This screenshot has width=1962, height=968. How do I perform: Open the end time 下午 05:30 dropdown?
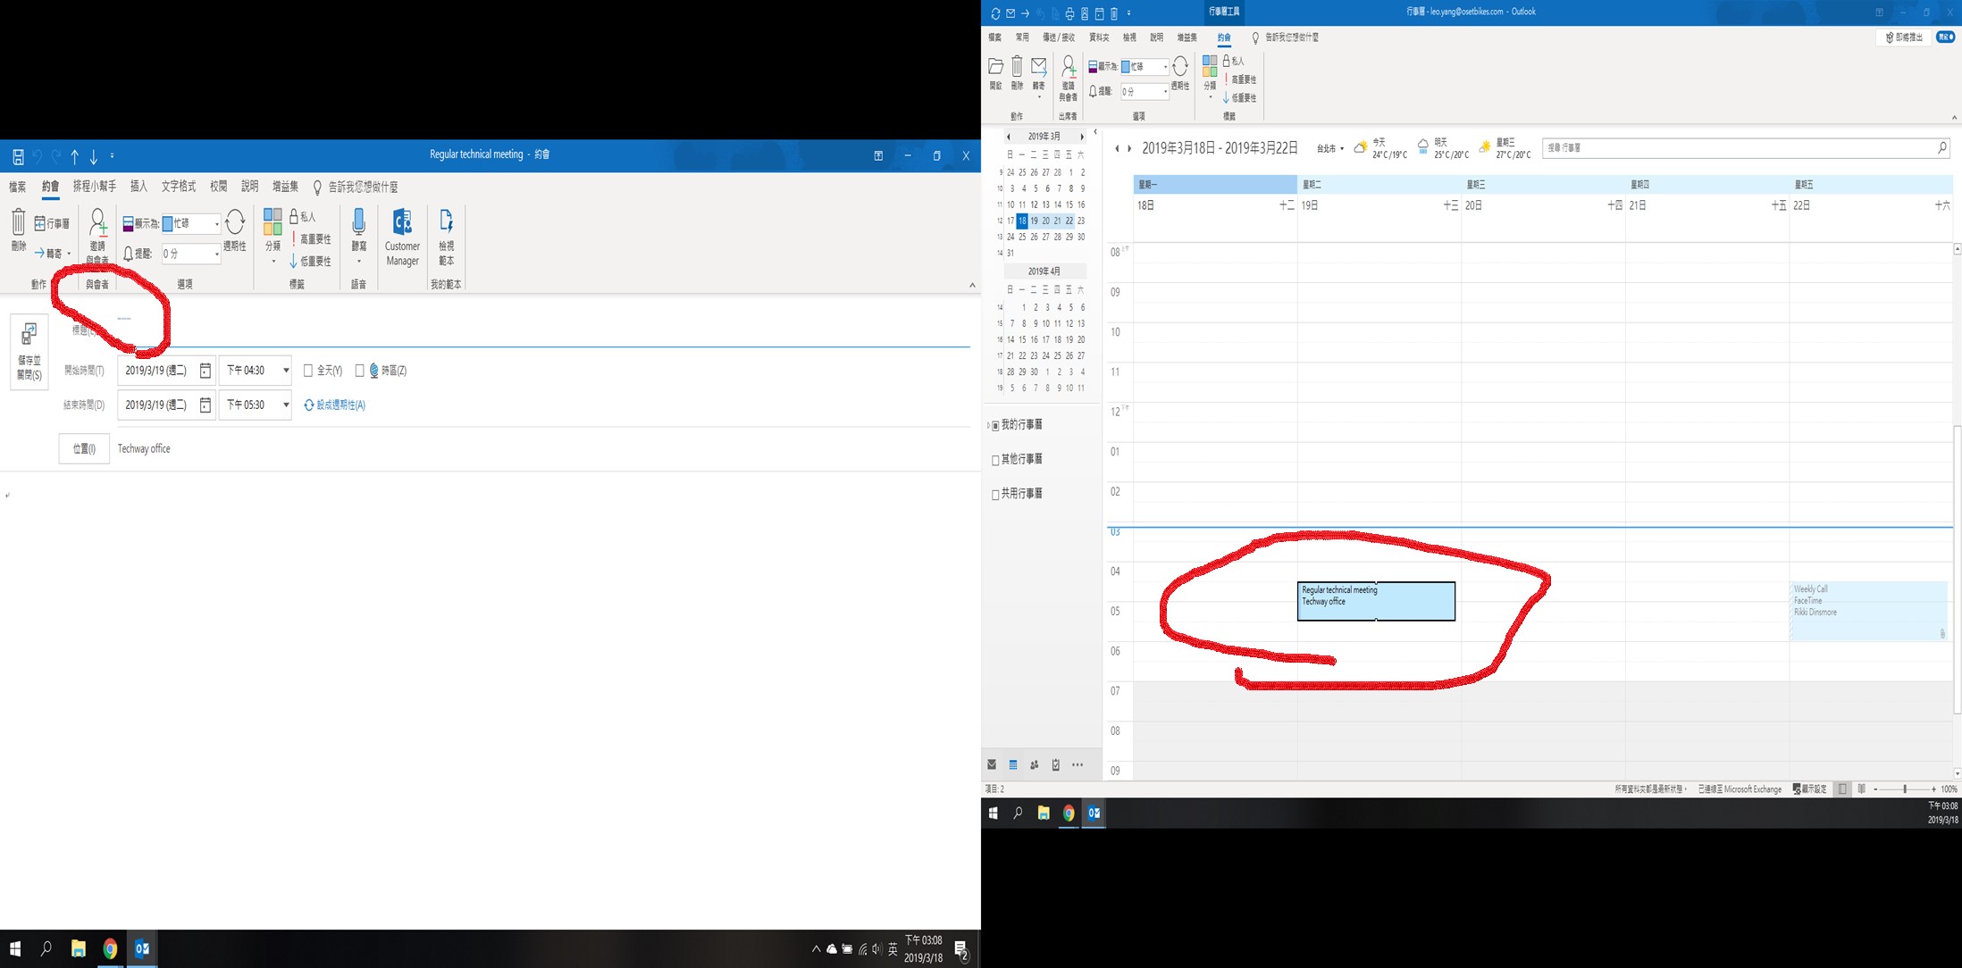point(286,405)
